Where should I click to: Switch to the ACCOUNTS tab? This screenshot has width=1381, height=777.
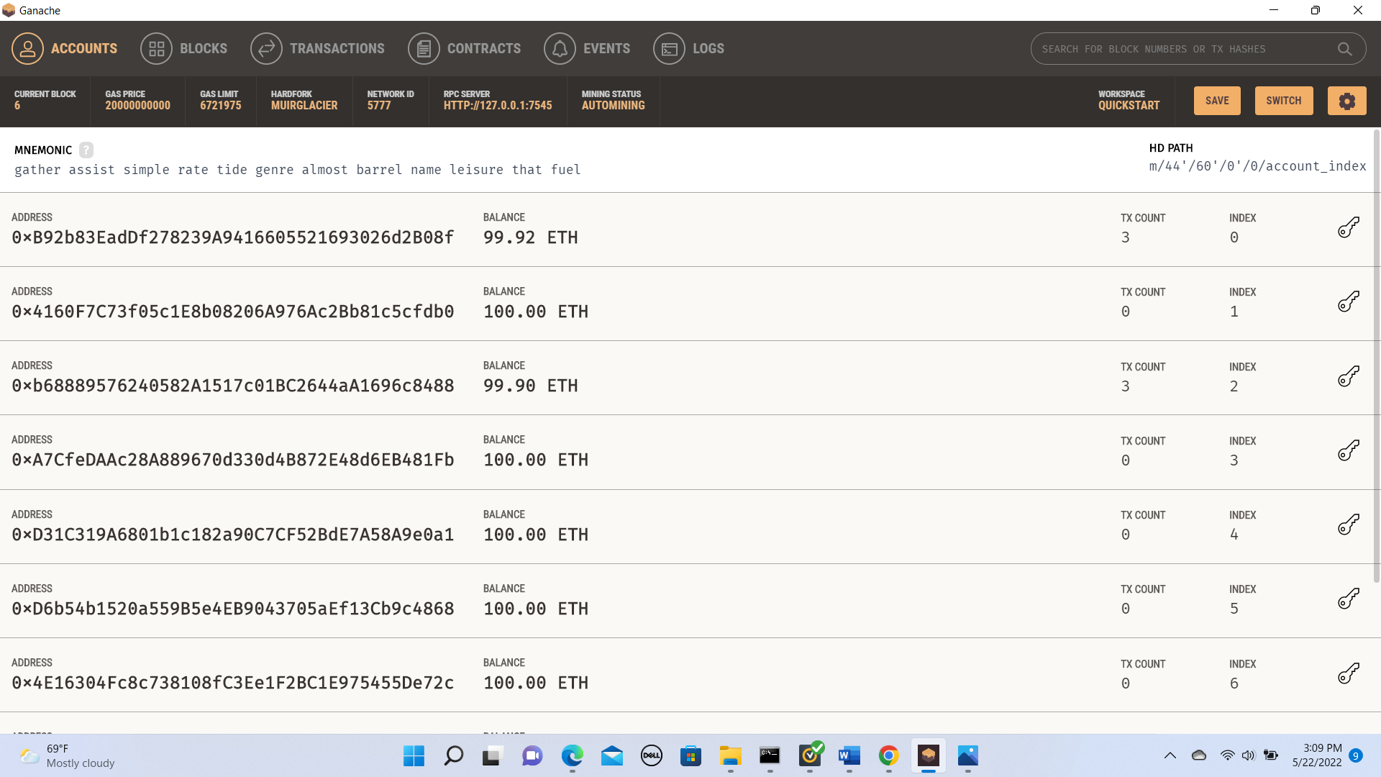point(84,48)
